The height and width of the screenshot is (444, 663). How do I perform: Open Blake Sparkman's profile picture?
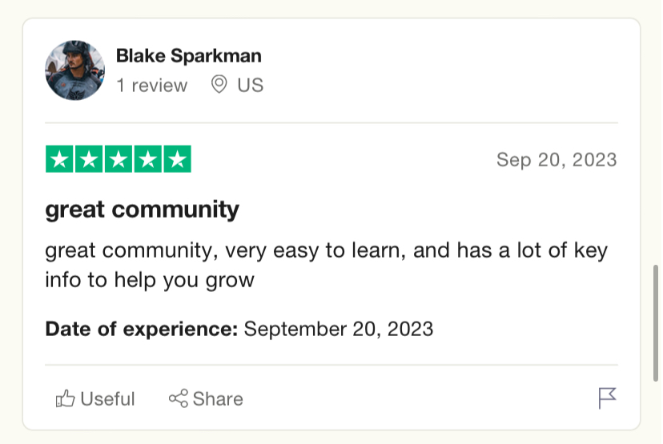[x=74, y=70]
